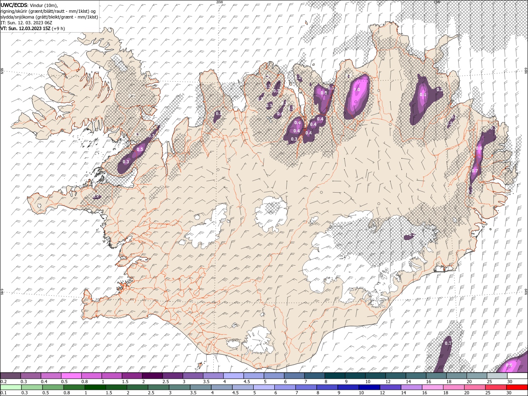Click the 'slydda/snjókoma' legend description line
528x396 pixels.
tap(49, 17)
